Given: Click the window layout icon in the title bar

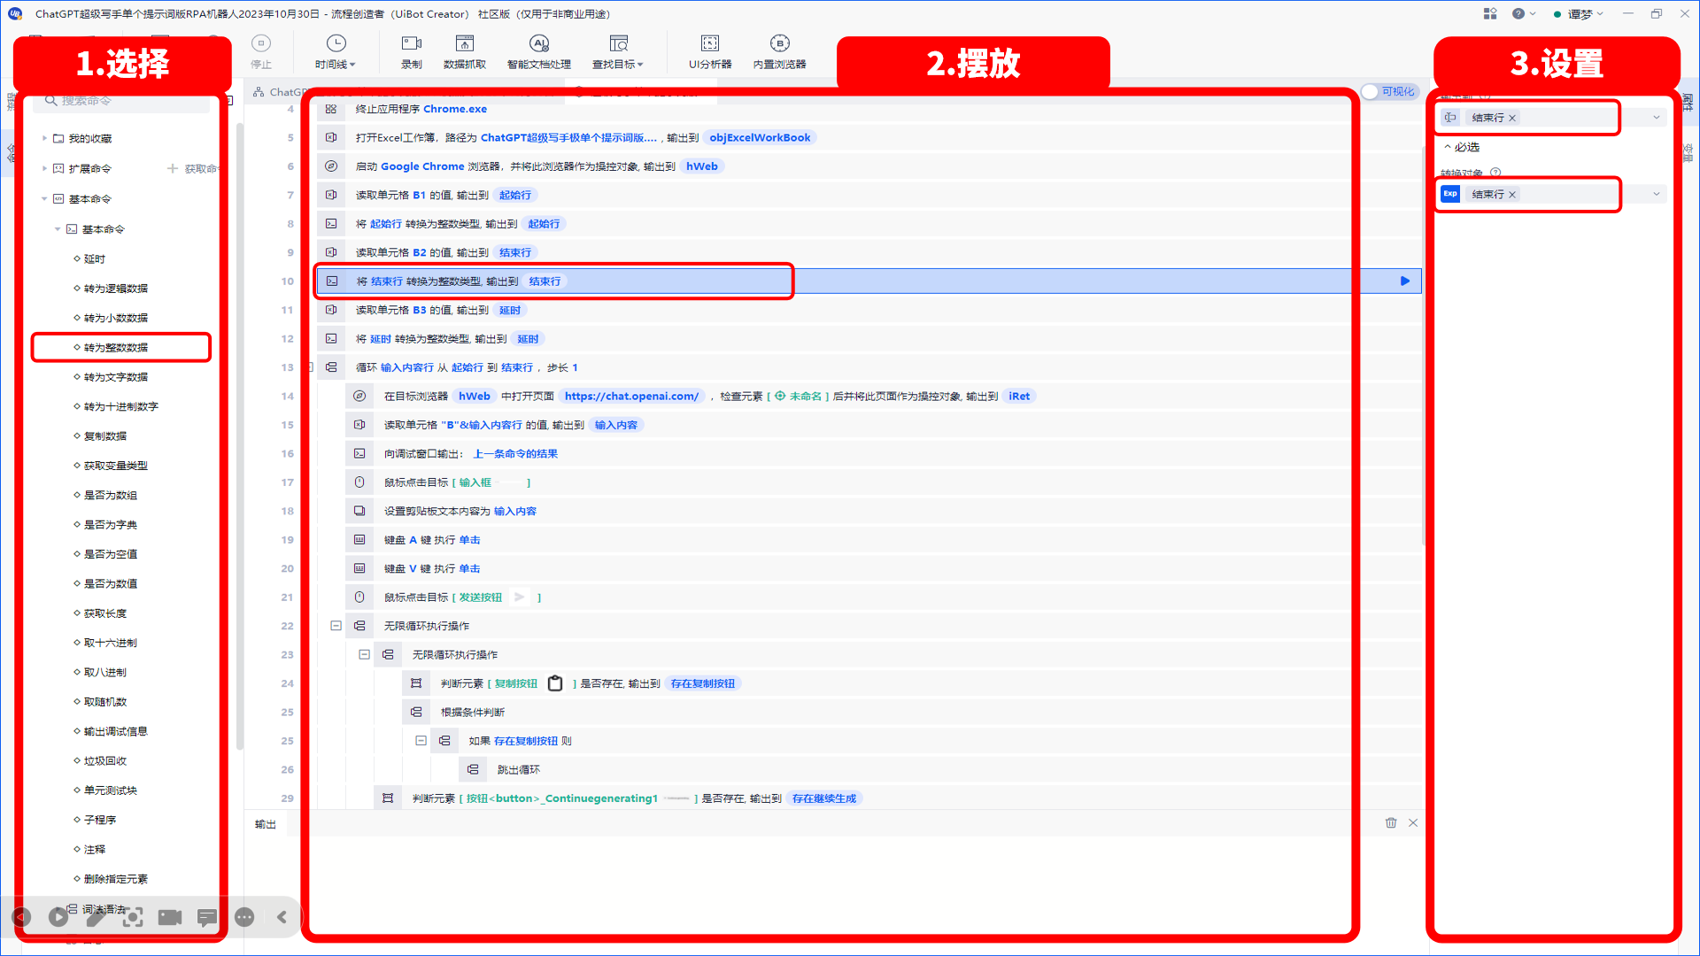Looking at the screenshot, I should 1490,13.
